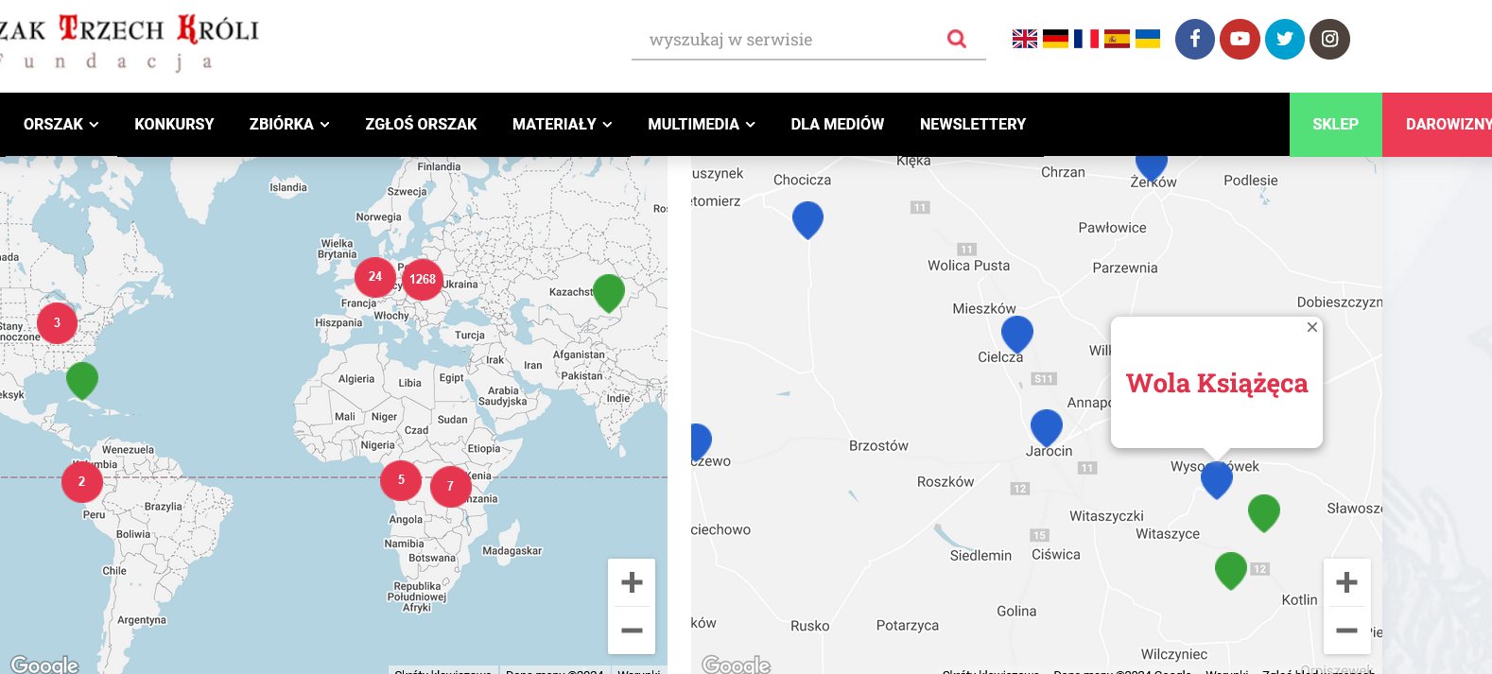
Task: Switch language using the UK flag
Action: pyautogui.click(x=1024, y=39)
